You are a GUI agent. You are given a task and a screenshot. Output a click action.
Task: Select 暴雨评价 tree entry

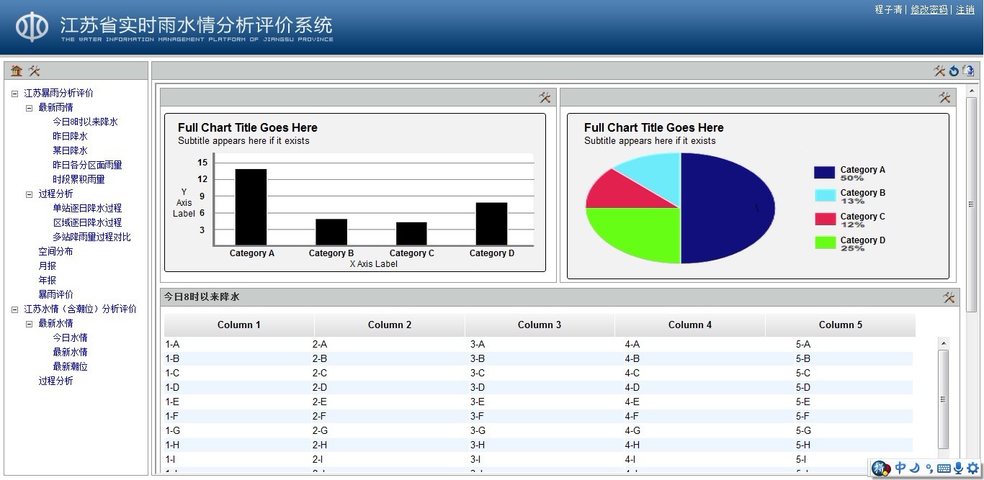pos(55,294)
